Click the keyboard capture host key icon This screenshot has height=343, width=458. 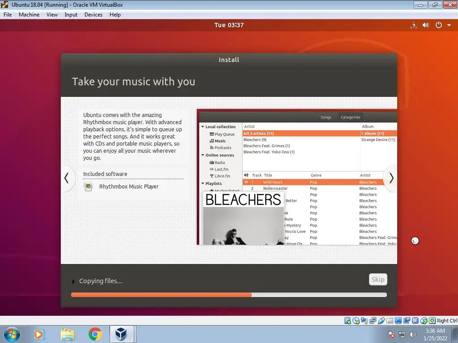click(x=433, y=321)
